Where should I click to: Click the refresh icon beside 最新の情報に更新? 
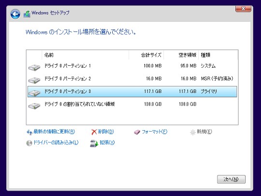pyautogui.click(x=29, y=132)
